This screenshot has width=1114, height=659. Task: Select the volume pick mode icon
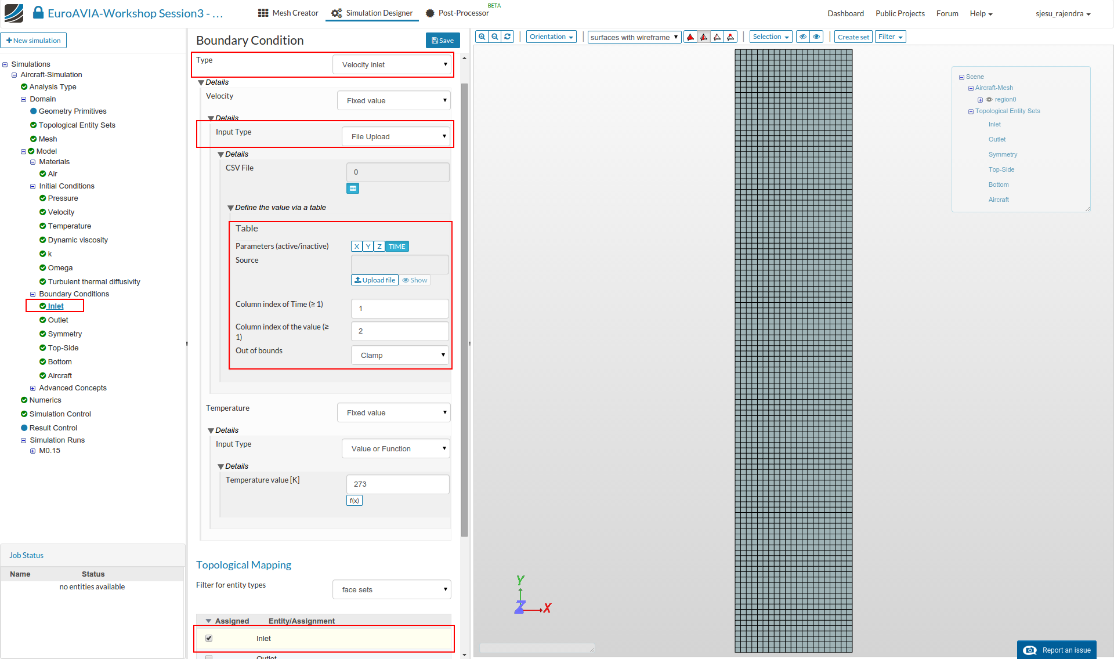(x=690, y=37)
